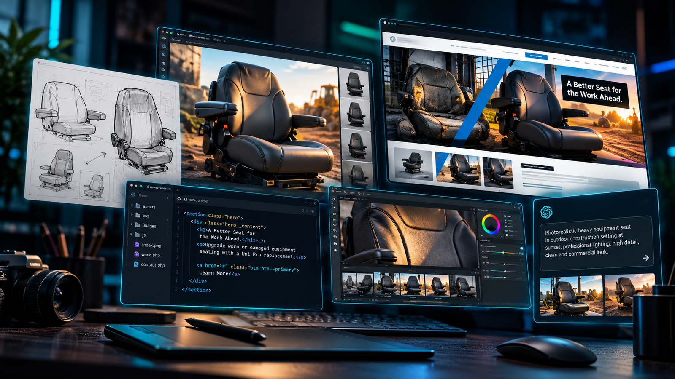Toggle the blue switch above the gradient slider
675x379 pixels.
click(x=521, y=248)
